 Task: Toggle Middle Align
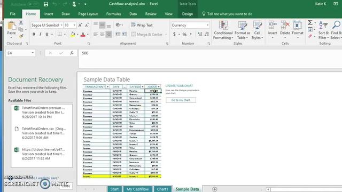click(x=102, y=25)
